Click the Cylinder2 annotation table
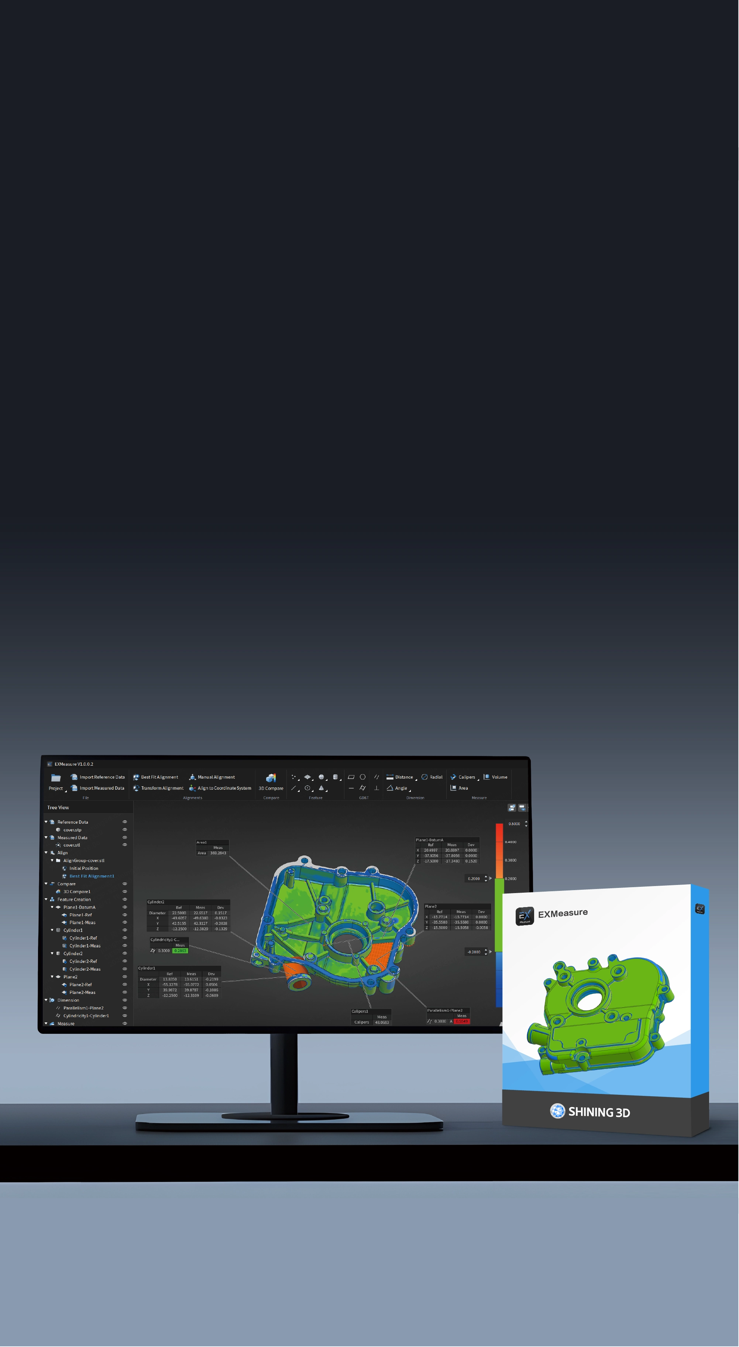The height and width of the screenshot is (1347, 739). tap(188, 916)
